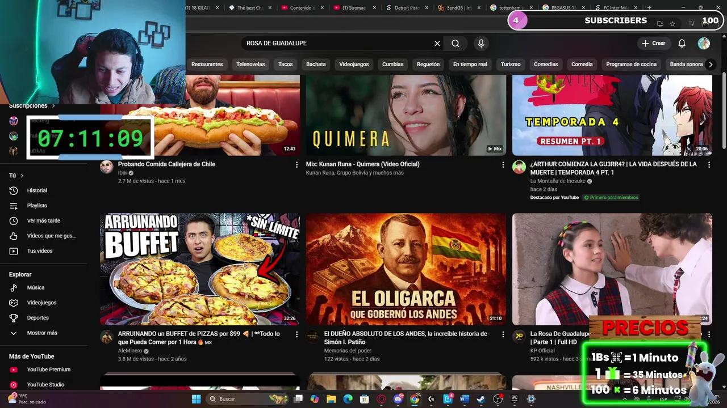The image size is (727, 408).
Task: Open YouTube Studio link
Action: (45, 385)
